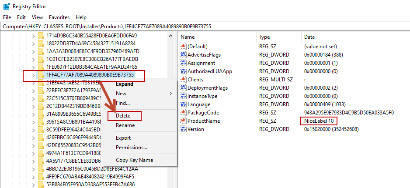Viewport: 410px width, 188px height.
Task: Click the (Default) string value icon
Action: (x=184, y=47)
